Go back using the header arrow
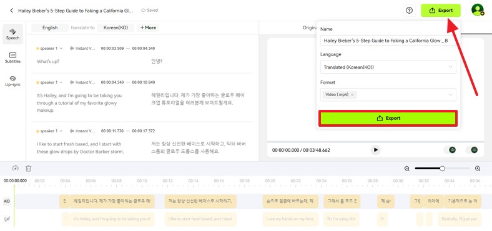The width and height of the screenshot is (492, 231). [12, 11]
